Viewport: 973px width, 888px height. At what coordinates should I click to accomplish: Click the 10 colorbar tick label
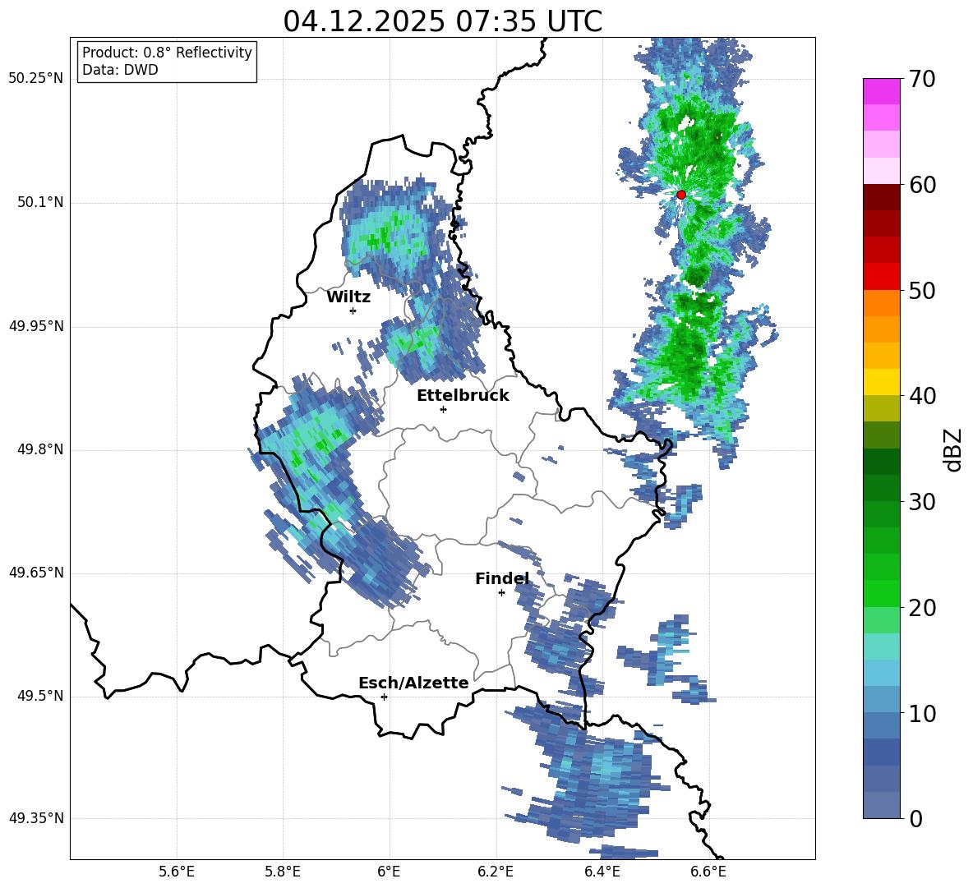922,713
